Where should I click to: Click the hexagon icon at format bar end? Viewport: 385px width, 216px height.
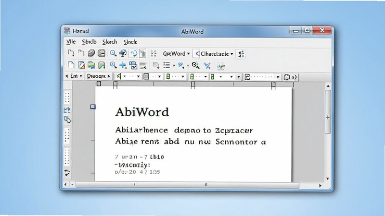tap(286, 77)
